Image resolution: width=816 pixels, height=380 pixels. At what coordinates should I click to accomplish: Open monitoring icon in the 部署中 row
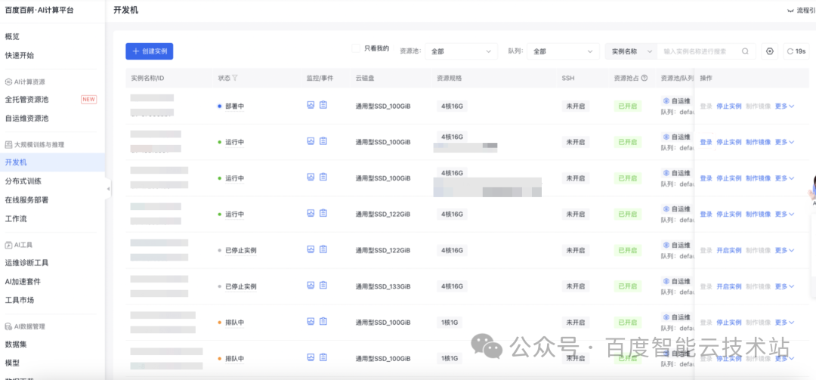click(311, 105)
